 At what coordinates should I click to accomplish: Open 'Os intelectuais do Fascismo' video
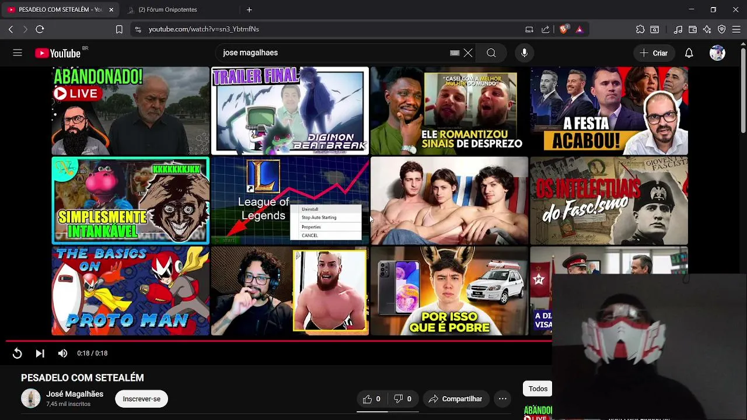609,201
